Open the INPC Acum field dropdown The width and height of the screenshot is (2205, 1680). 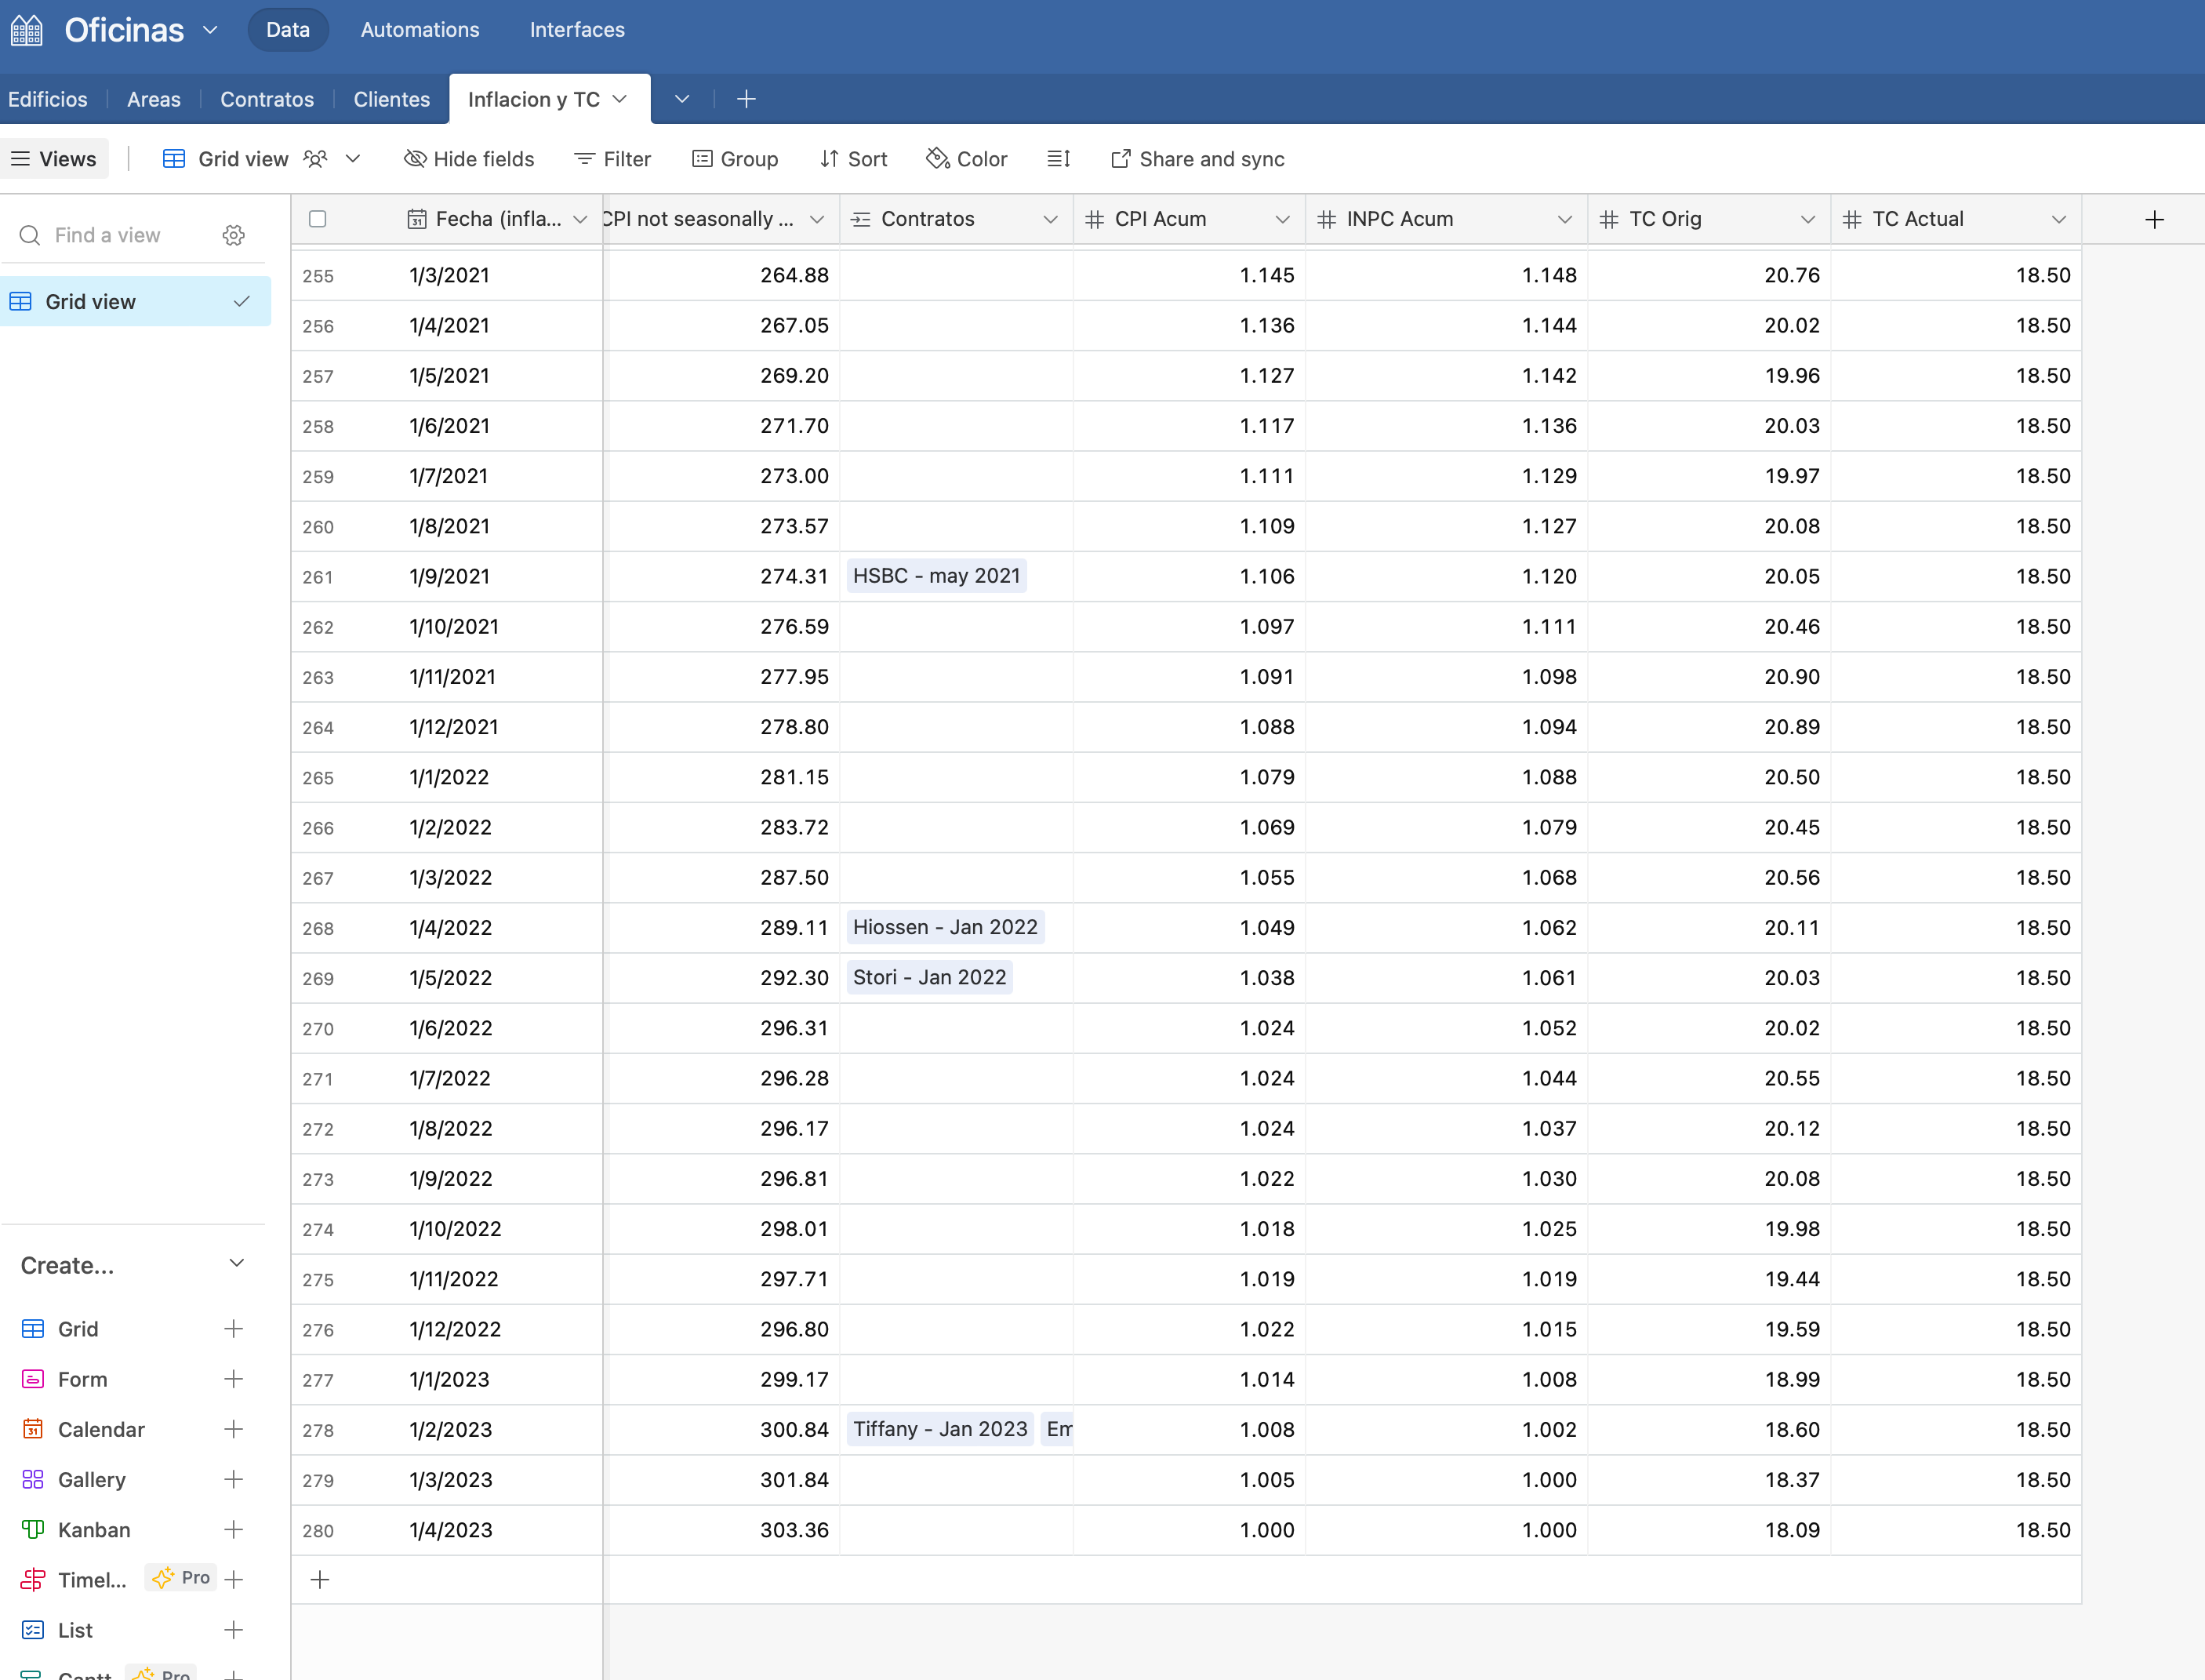point(1565,219)
